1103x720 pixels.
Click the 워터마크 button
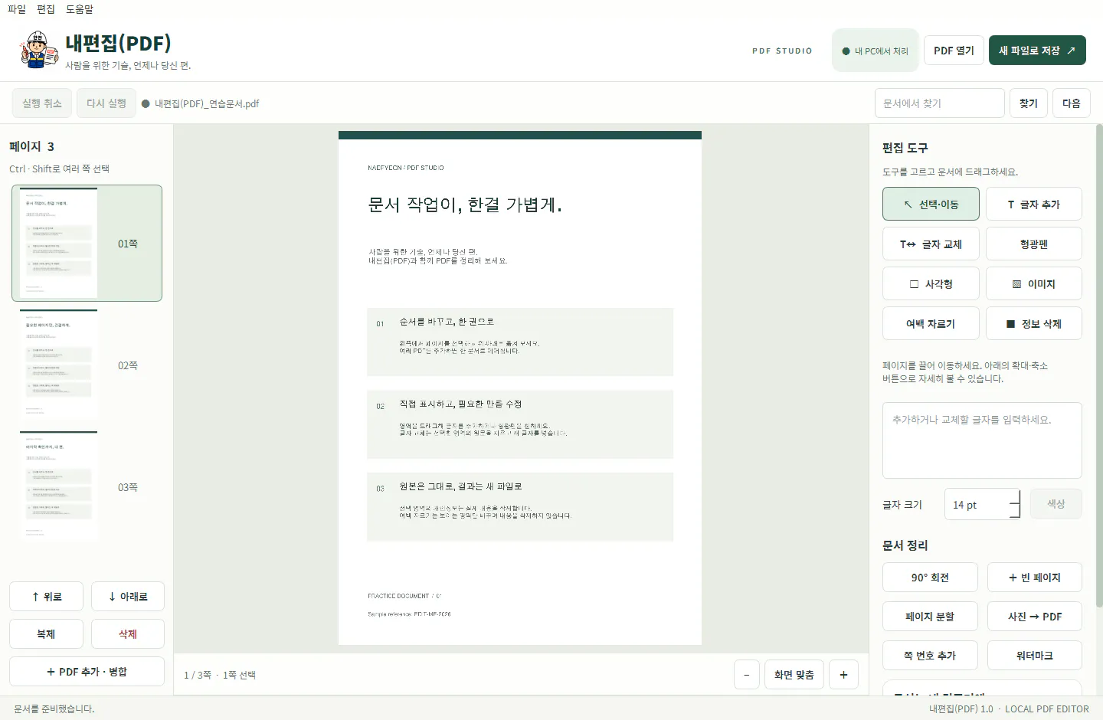[1034, 655]
